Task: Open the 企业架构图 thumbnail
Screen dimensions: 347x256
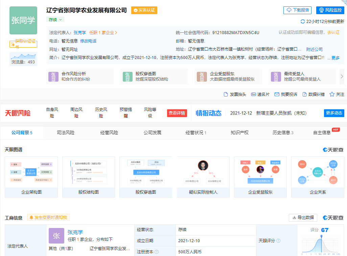Action: (31, 177)
